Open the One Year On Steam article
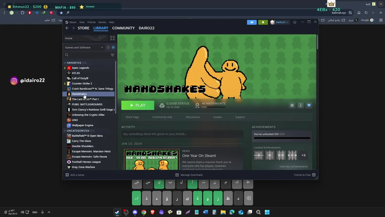Screen dimensions: 385x217 pyautogui.click(x=199, y=156)
